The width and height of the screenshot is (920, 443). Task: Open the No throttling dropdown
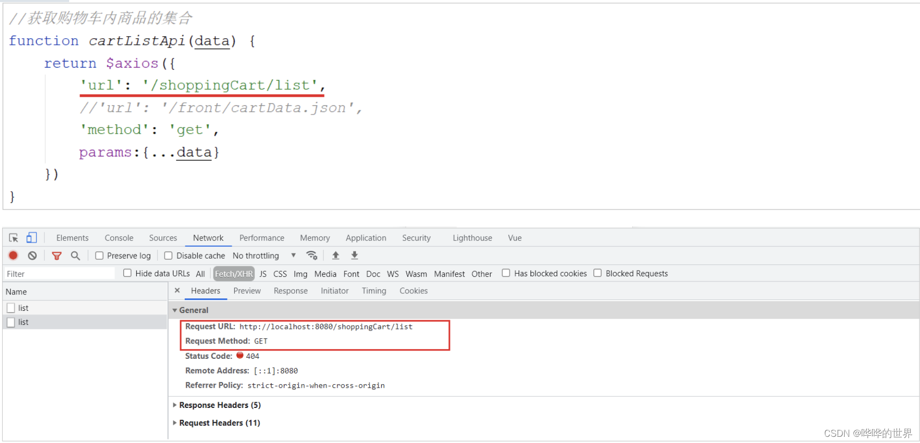(264, 256)
